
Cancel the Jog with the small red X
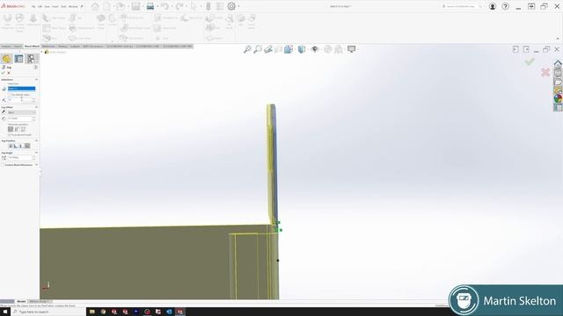pos(9,73)
